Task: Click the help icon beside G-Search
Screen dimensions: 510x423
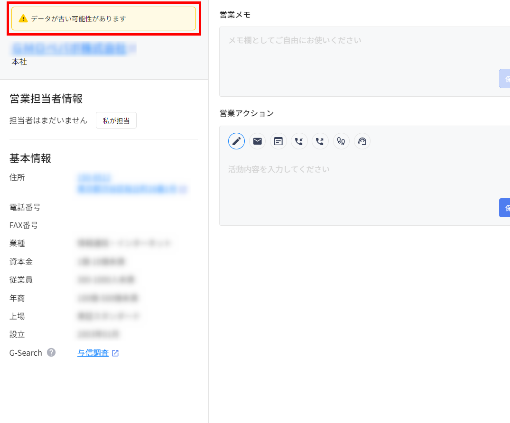Action: [51, 353]
